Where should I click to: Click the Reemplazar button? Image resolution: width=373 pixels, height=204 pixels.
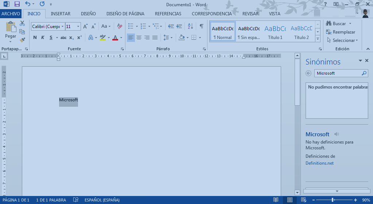click(x=341, y=32)
